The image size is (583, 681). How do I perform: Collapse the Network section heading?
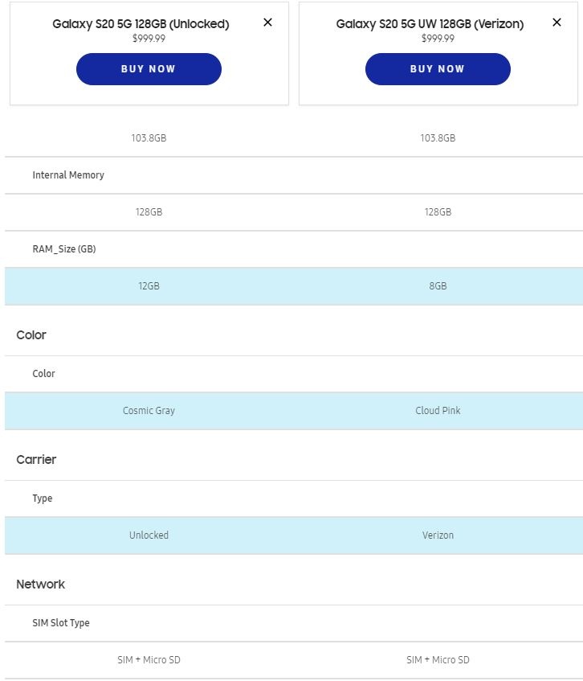(40, 585)
